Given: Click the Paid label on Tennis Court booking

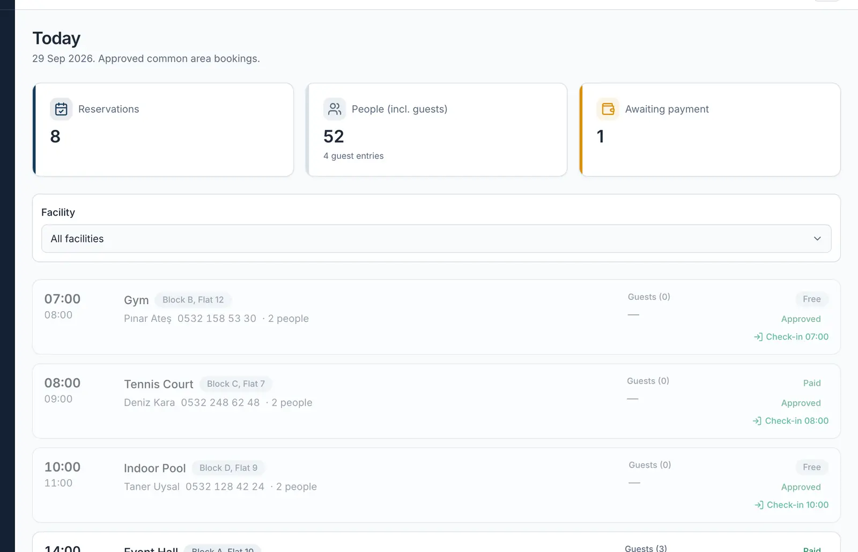Looking at the screenshot, I should 812,383.
